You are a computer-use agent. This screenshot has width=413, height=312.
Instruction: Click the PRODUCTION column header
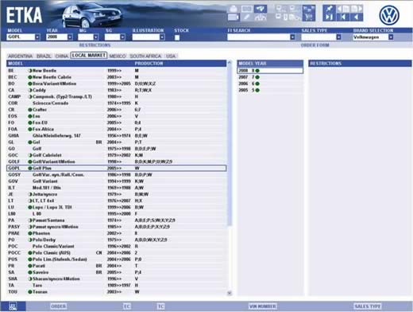[x=149, y=64]
